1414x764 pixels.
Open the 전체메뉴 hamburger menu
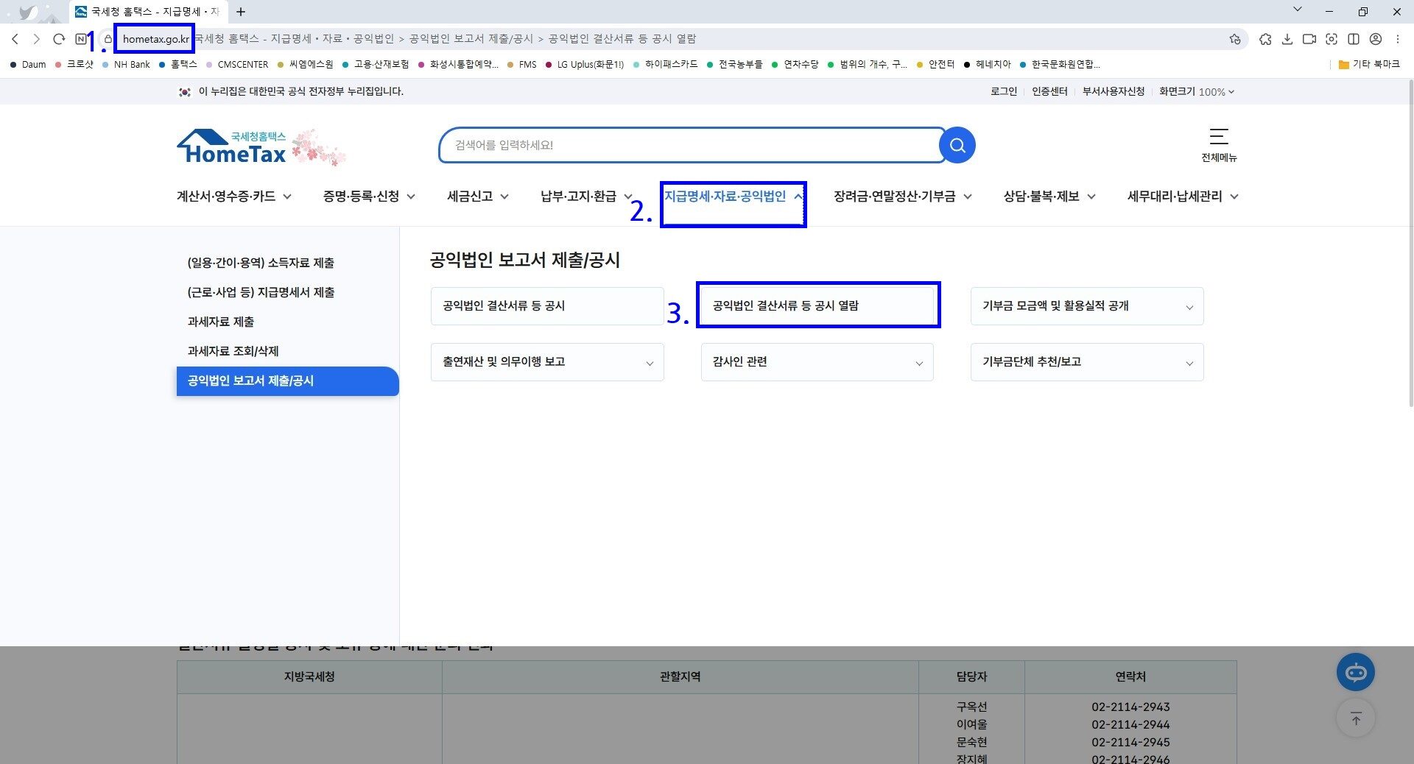point(1219,144)
